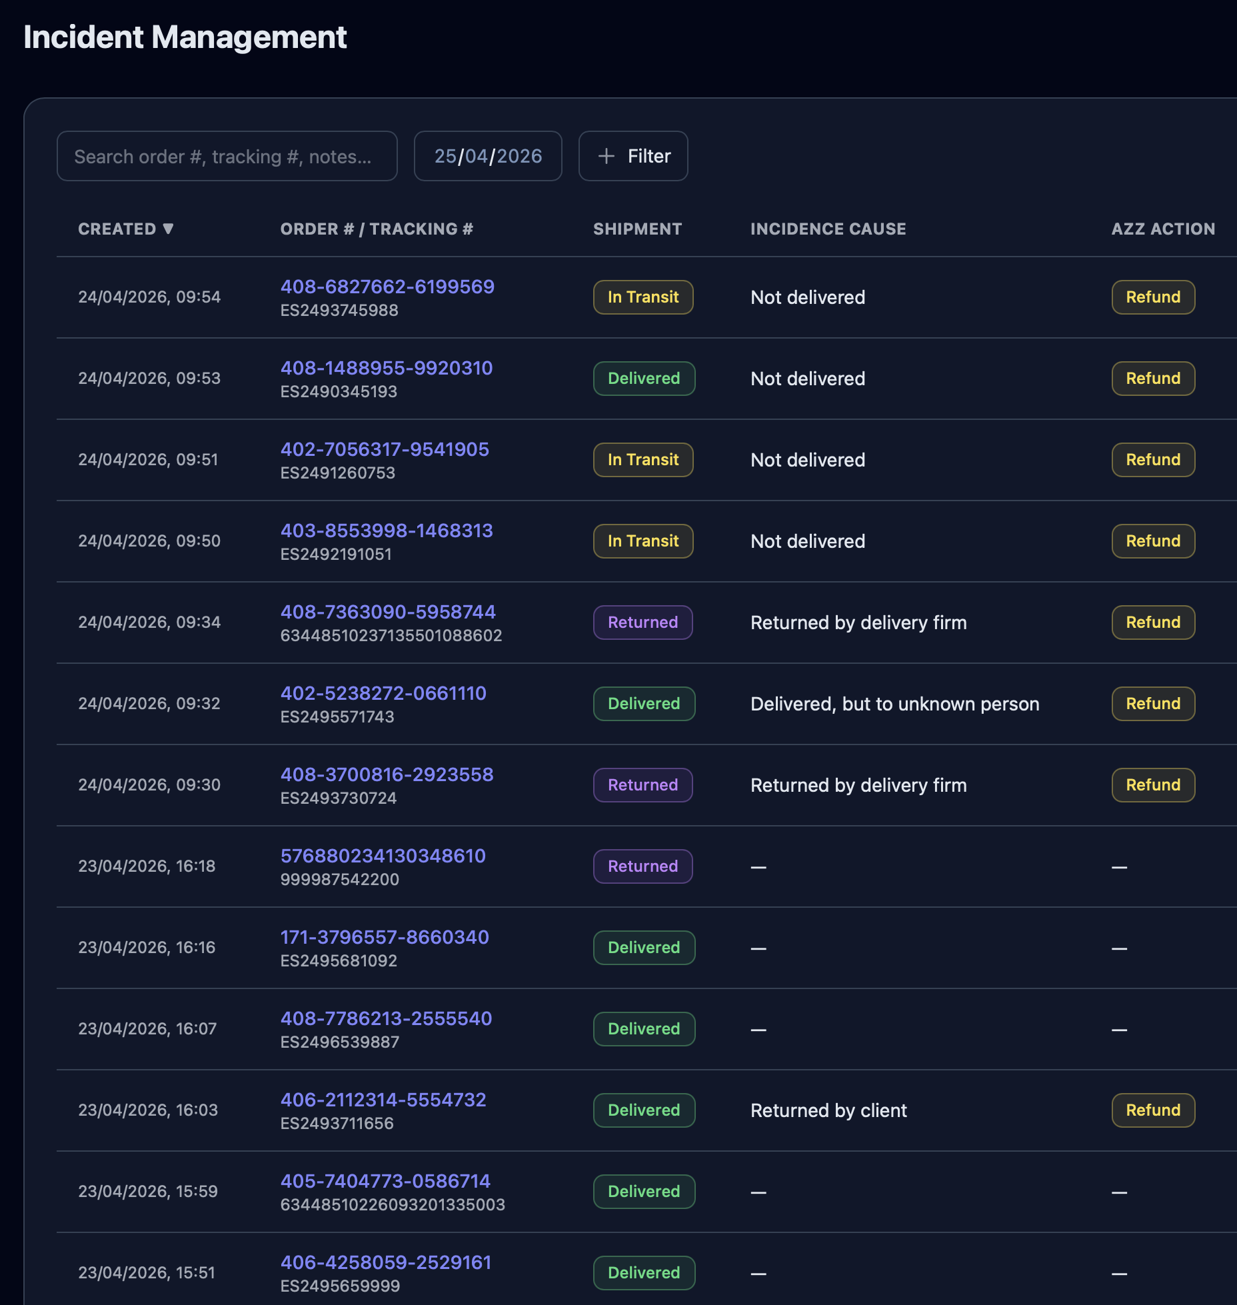Open order 402-7056317-9541905
This screenshot has height=1305, width=1237.
[x=385, y=449]
